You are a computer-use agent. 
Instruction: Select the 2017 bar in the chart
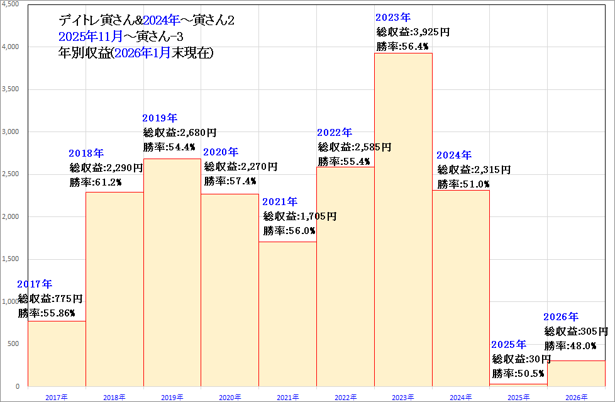click(57, 354)
